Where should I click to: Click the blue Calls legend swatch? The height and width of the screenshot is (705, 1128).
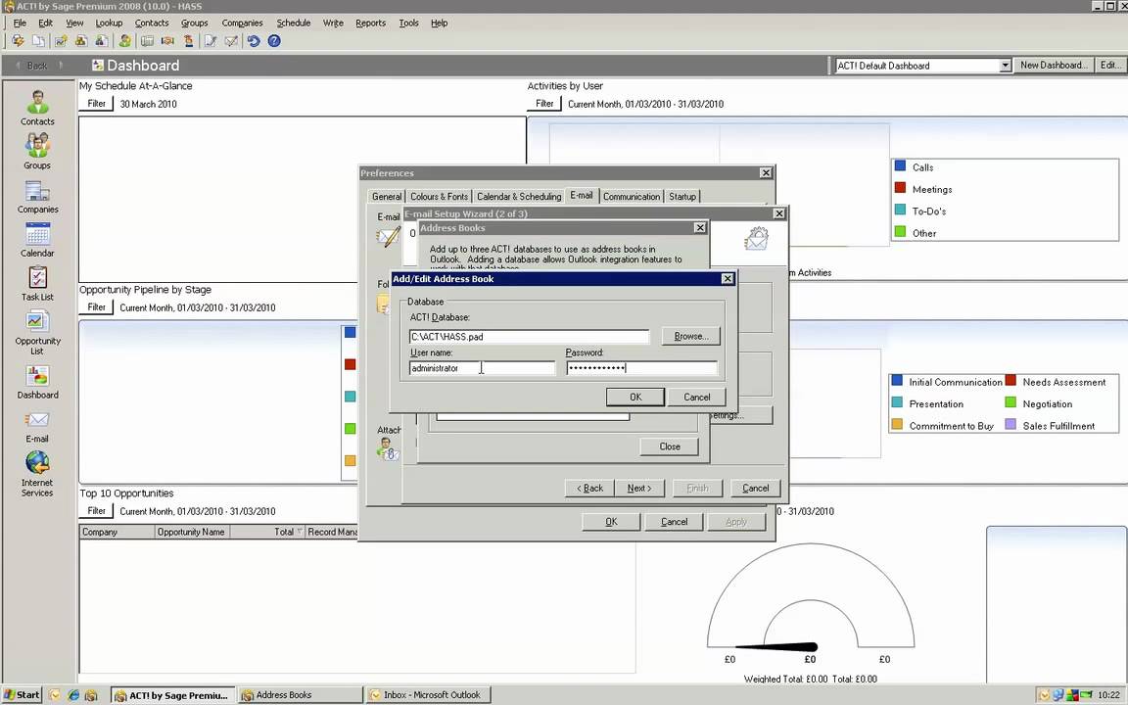(x=900, y=166)
